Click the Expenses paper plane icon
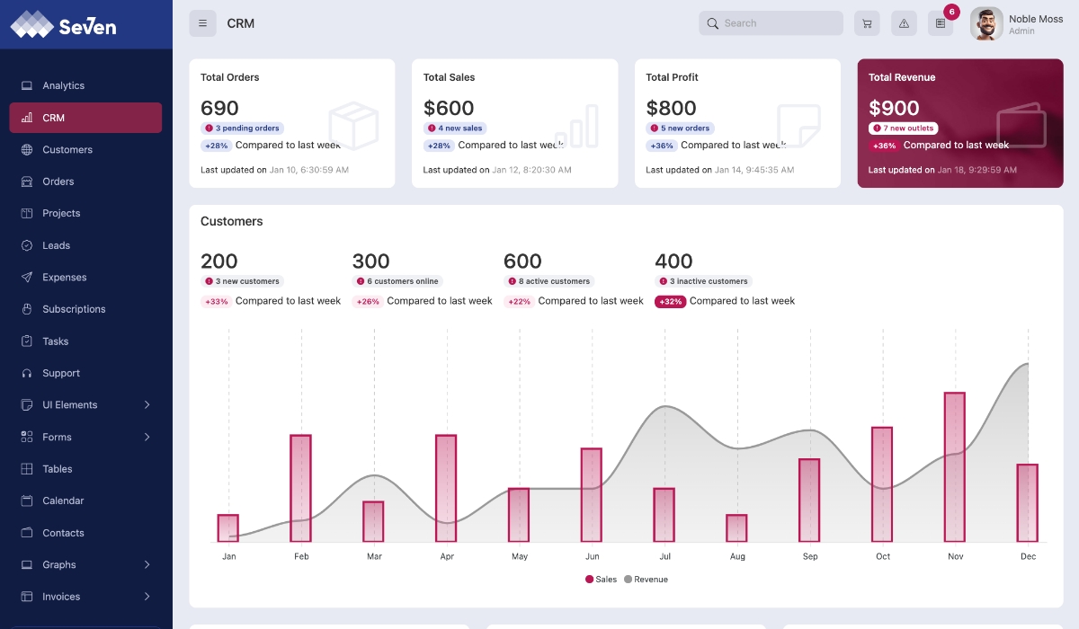 pyautogui.click(x=26, y=278)
